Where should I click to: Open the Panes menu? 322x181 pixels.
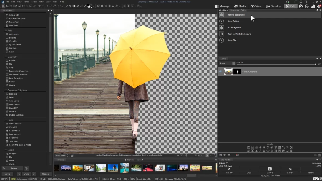pos(26,2)
